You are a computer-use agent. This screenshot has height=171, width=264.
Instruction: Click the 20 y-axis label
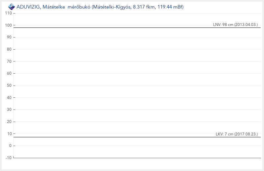click(10, 122)
